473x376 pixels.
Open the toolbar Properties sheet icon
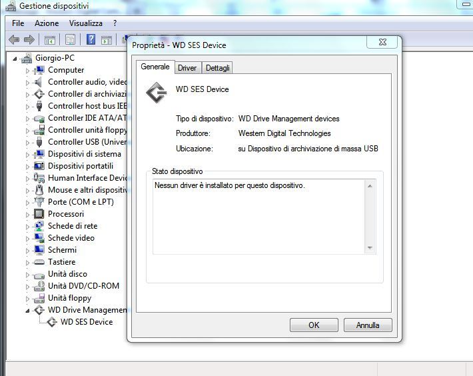71,39
